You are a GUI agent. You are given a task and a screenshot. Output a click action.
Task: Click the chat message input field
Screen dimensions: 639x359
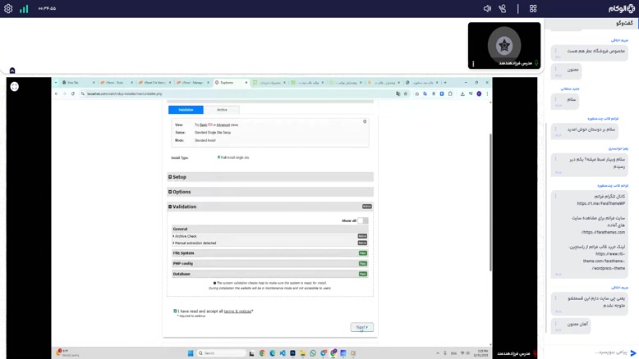coord(591,353)
